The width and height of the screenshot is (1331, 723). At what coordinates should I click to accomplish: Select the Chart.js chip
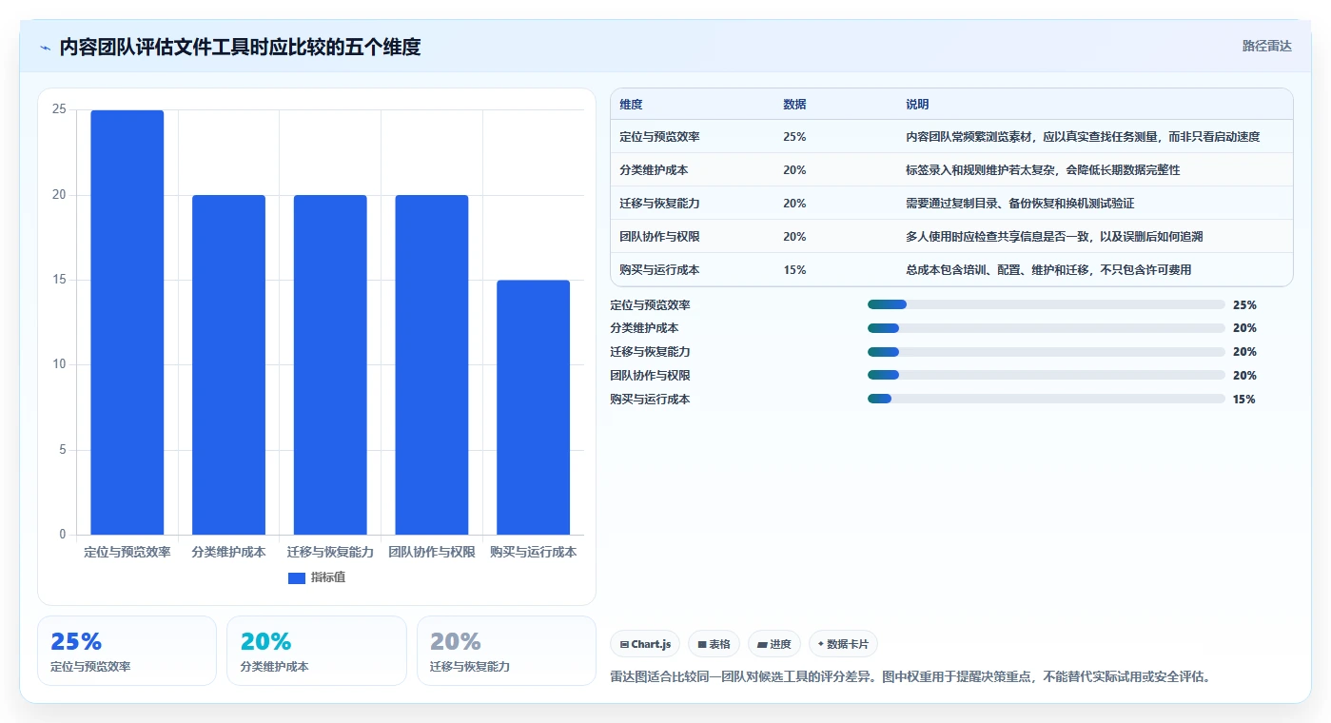645,644
